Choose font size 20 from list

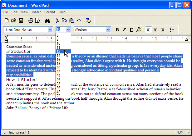(x=63, y=68)
